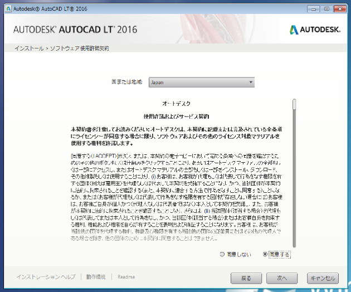Select the 同意する (I accept) radio button
Viewport: 351px width, 292px height.
(x=265, y=254)
